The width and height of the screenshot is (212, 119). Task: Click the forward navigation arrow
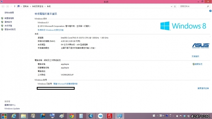(x=7, y=6)
